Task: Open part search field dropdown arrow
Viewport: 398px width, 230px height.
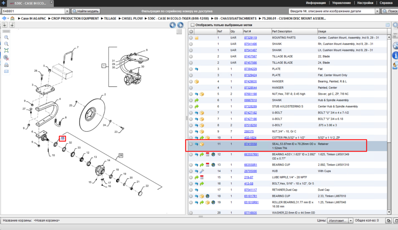Action: 377,11
